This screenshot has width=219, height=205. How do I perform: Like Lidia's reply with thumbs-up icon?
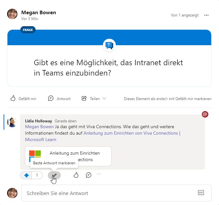point(76,175)
